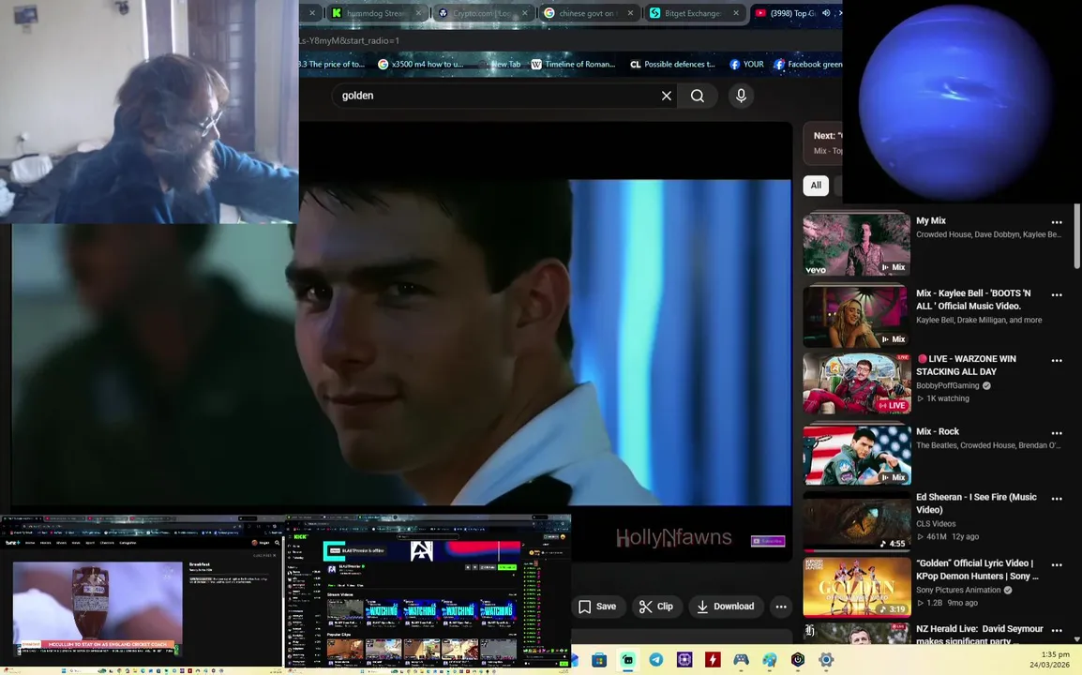This screenshot has height=675, width=1082.
Task: Close the Crypto.com tab
Action: point(524,13)
